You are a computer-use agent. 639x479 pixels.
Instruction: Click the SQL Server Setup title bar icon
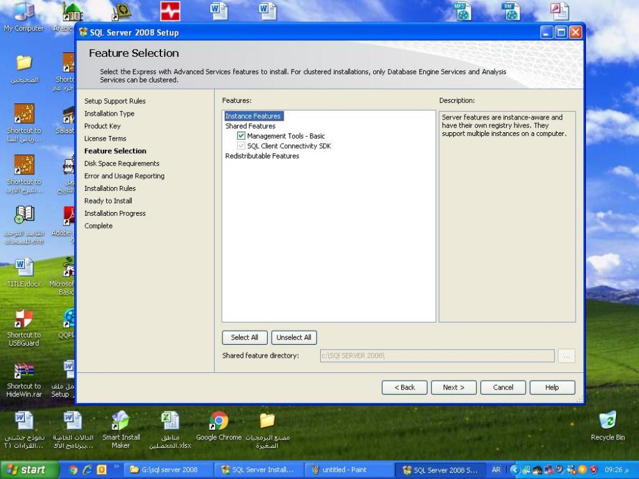coord(83,32)
